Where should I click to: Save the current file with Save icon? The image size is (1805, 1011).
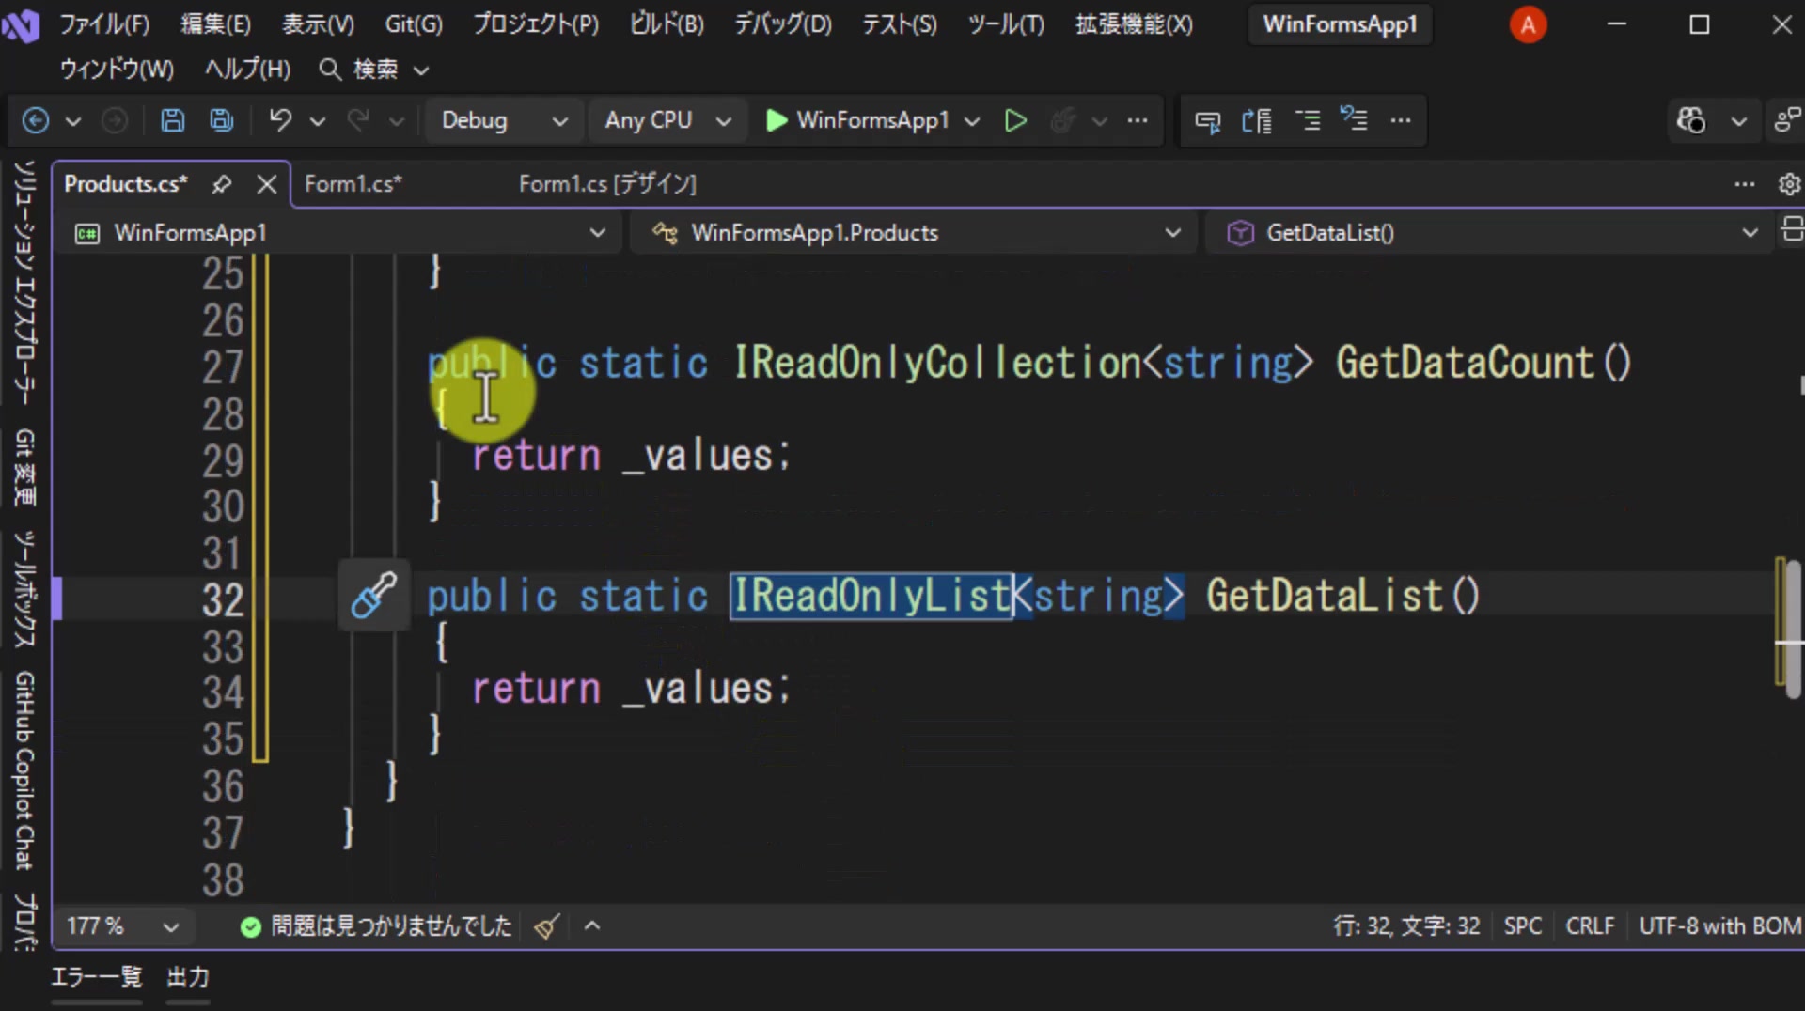pos(173,120)
